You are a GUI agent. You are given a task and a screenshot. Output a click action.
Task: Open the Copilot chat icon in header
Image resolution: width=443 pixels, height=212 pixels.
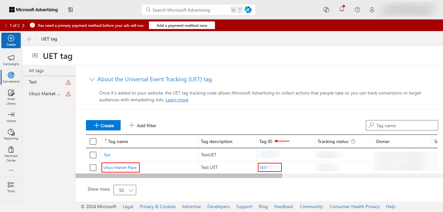click(326, 10)
